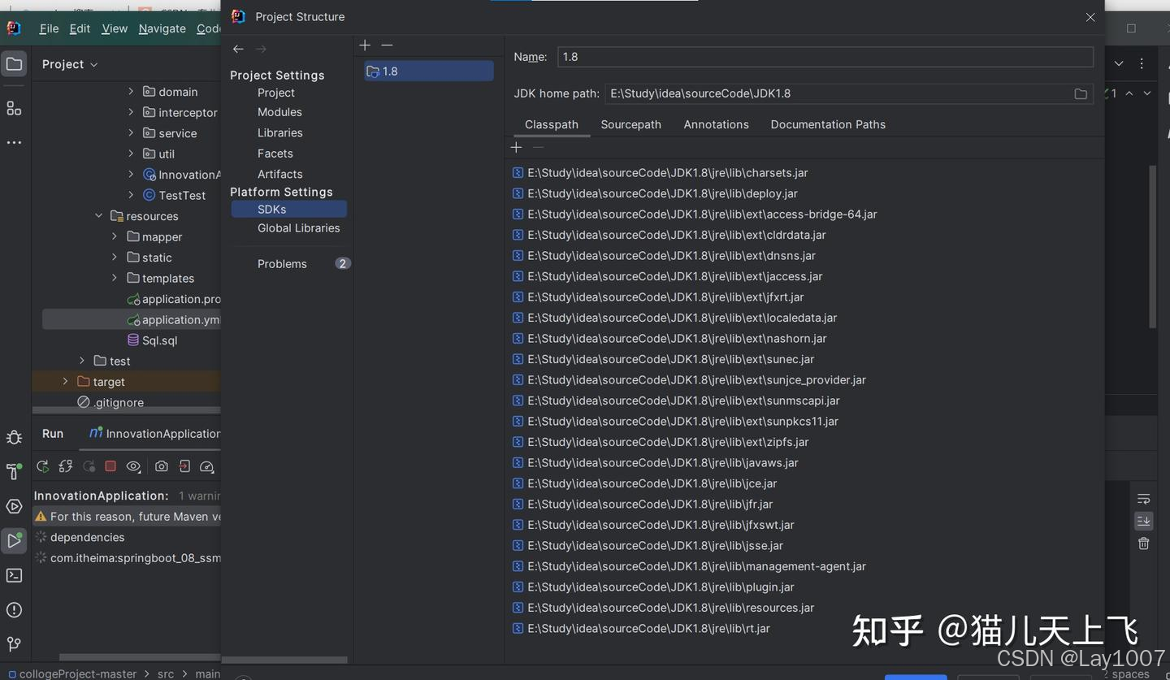This screenshot has width=1170, height=680.
Task: Click the soft-wrap icon in right console gutter
Action: tap(1143, 499)
